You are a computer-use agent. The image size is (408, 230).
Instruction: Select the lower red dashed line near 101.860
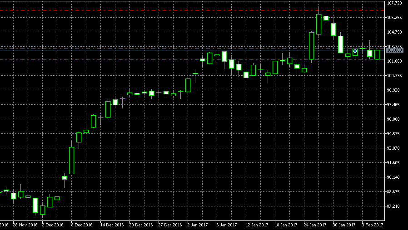tap(192, 60)
